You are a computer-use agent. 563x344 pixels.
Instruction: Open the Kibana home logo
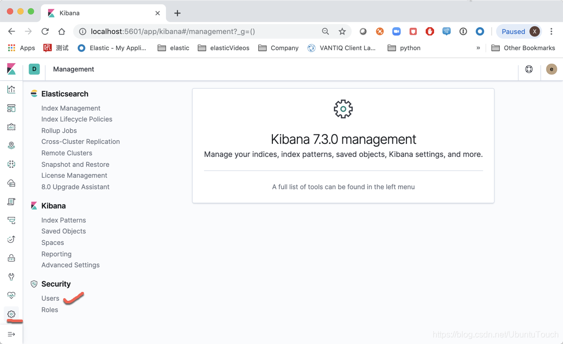click(x=11, y=69)
